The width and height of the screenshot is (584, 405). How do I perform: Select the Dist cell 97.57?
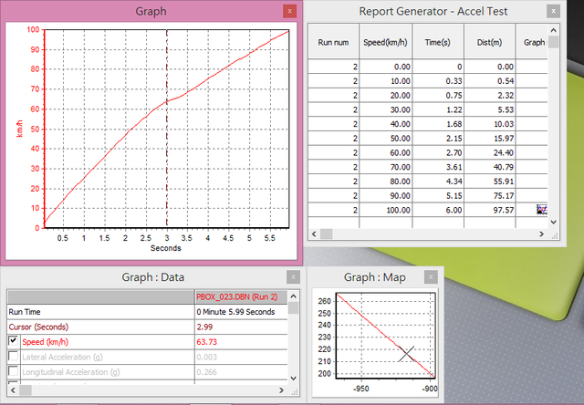[x=490, y=210]
